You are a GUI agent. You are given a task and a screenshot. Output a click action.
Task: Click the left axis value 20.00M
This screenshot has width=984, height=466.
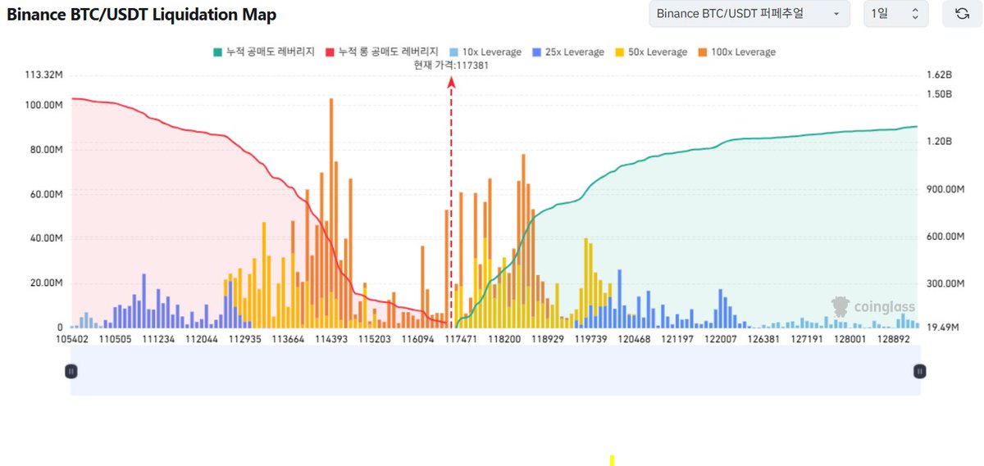tap(47, 283)
